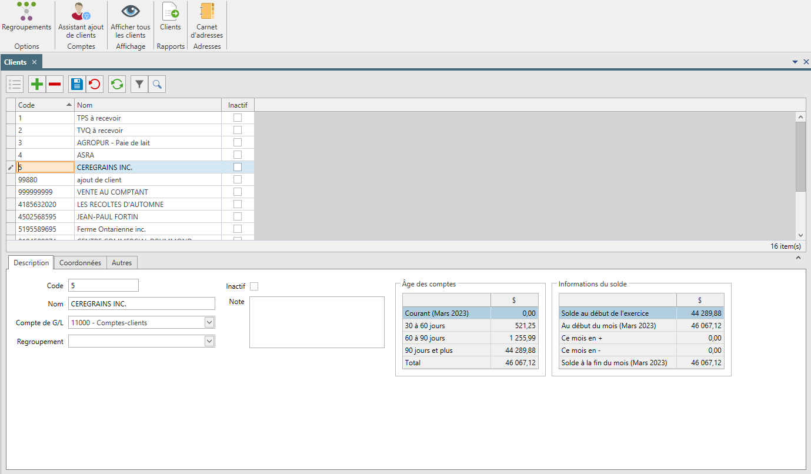The image size is (811, 474).
Task: Sort by the Code column header
Action: pyautogui.click(x=45, y=105)
